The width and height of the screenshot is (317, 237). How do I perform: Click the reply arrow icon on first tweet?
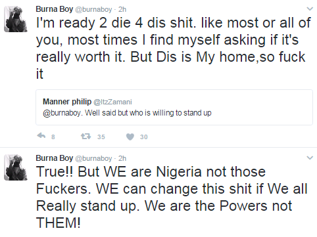pyautogui.click(x=41, y=136)
